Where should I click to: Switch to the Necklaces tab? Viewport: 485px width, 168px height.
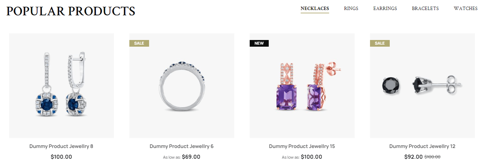(315, 9)
